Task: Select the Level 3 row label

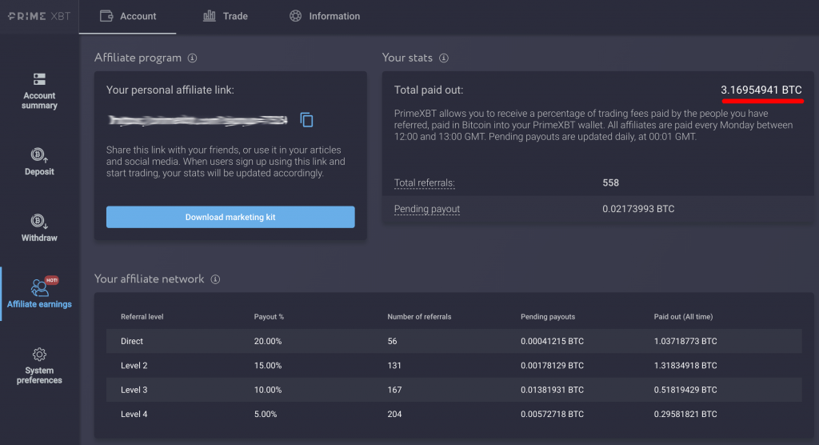Action: tap(134, 390)
